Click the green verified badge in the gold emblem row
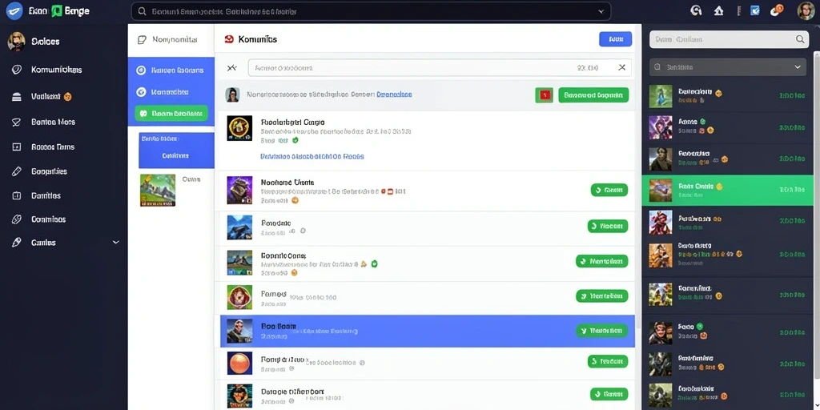Image resolution: width=820 pixels, height=410 pixels. point(295,140)
